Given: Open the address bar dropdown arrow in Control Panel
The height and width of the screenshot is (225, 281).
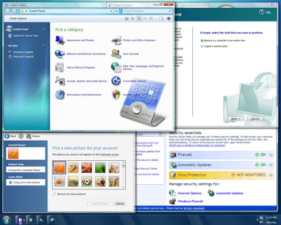Looking at the screenshot, I should 112,11.
